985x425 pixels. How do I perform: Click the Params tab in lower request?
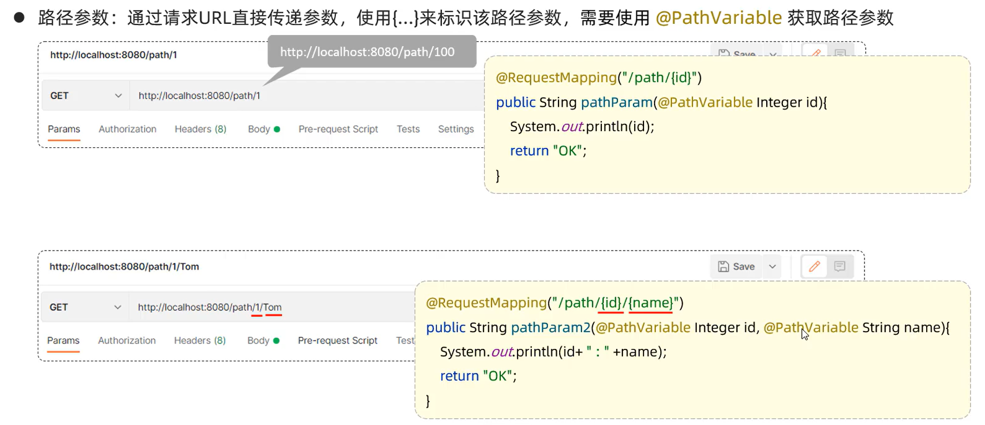pos(63,341)
